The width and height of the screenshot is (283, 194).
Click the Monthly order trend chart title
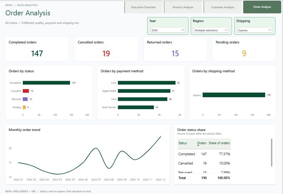[24, 130]
